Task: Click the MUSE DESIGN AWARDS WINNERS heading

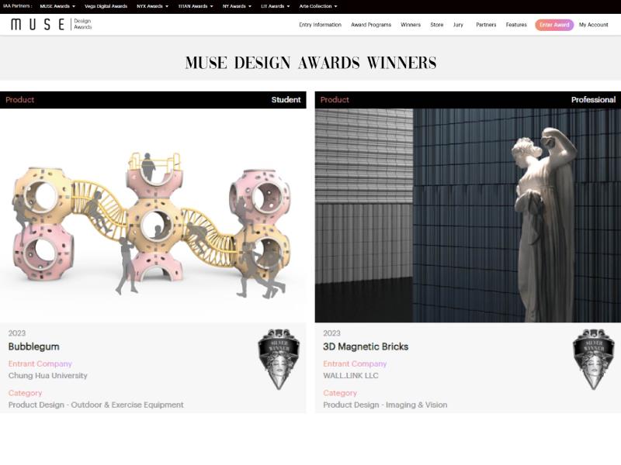Action: click(311, 63)
